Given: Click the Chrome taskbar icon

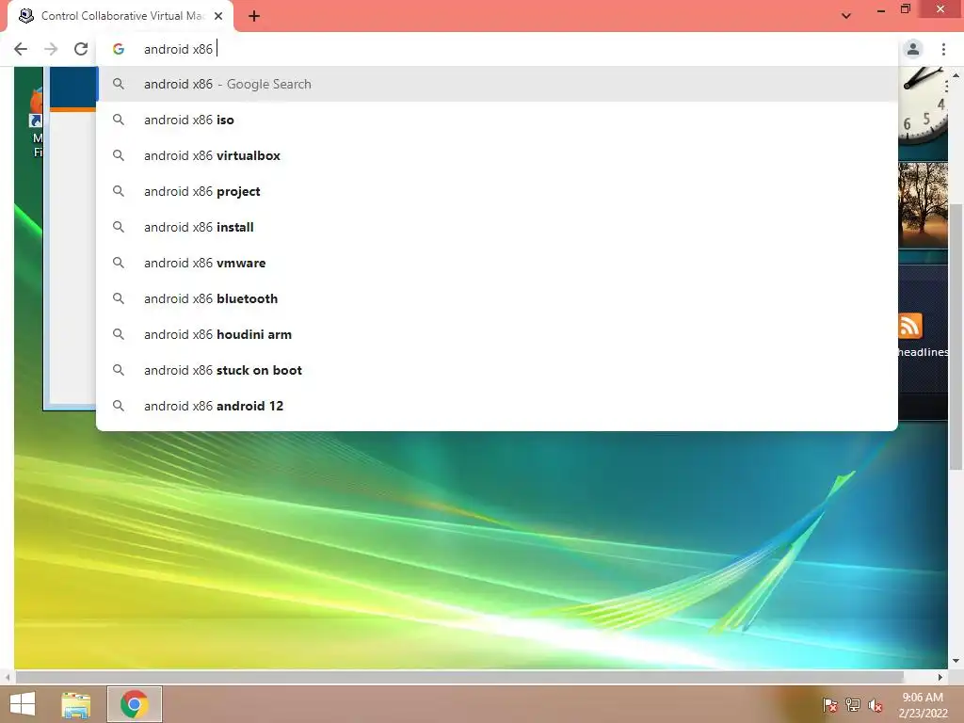Looking at the screenshot, I should pos(134,704).
